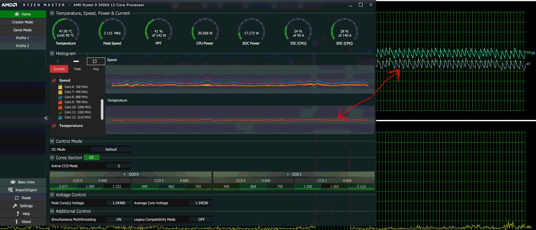
Task: Click the histogram plus zoom icon
Action: pos(58,61)
